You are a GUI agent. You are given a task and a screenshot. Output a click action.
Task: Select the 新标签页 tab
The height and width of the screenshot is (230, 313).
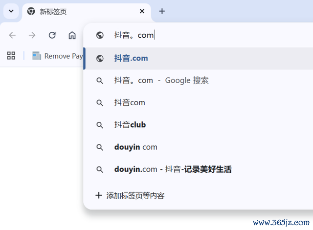87,12
